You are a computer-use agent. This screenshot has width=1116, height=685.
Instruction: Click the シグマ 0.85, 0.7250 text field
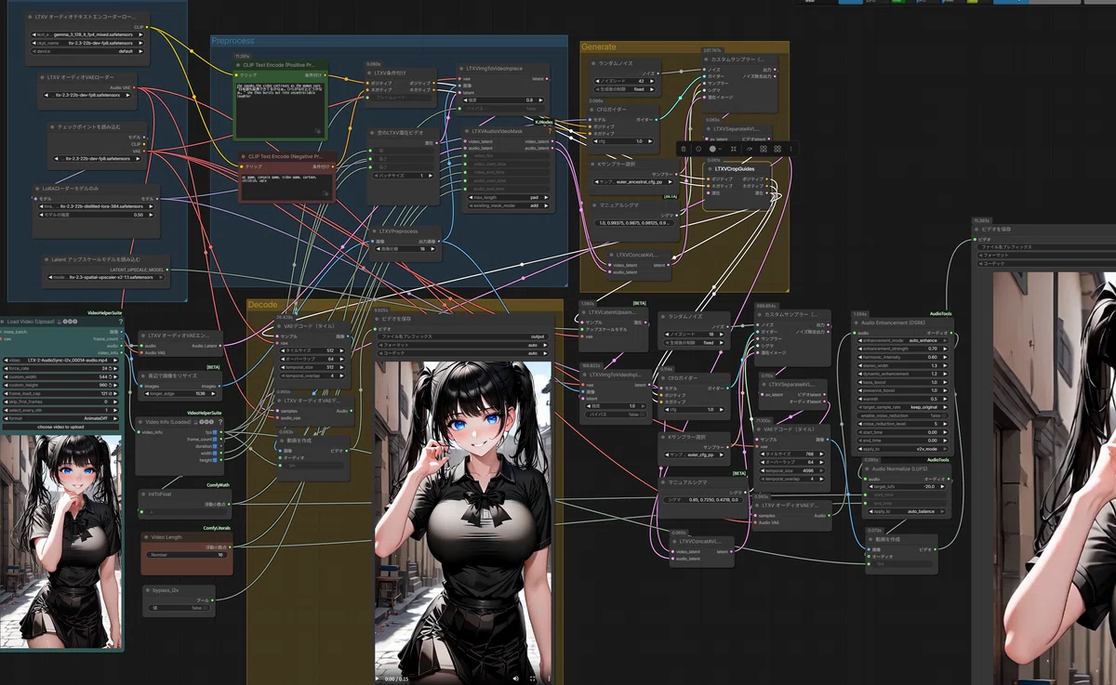click(x=704, y=500)
